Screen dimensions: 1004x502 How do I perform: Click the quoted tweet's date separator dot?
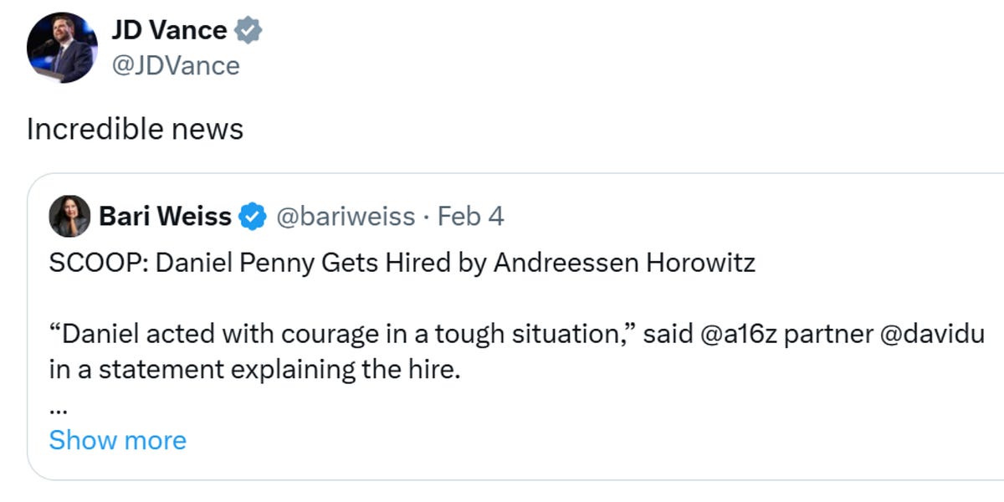point(428,216)
